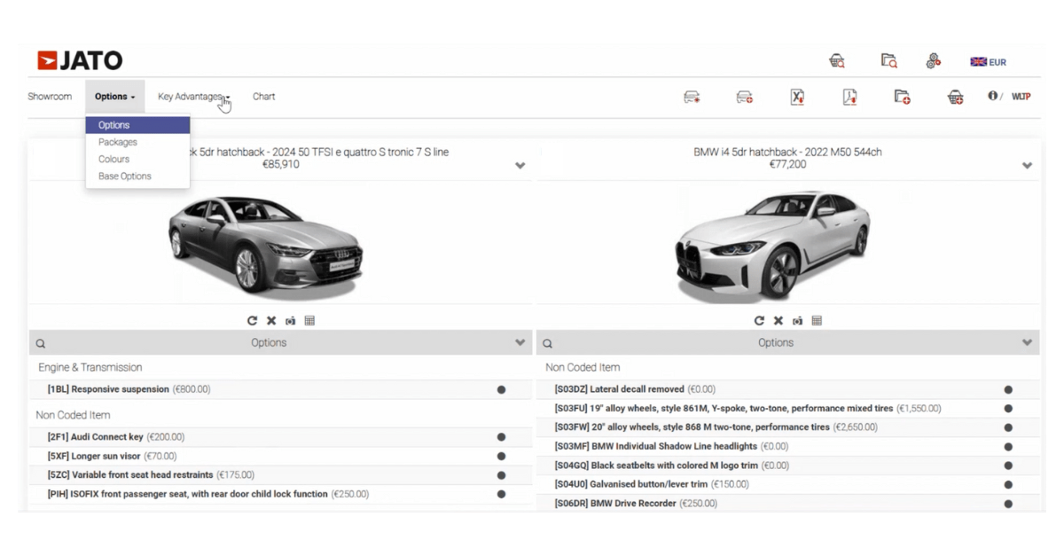The image size is (1064, 556).
Task: Open the calculator icon under the BMW i4
Action: coord(817,320)
